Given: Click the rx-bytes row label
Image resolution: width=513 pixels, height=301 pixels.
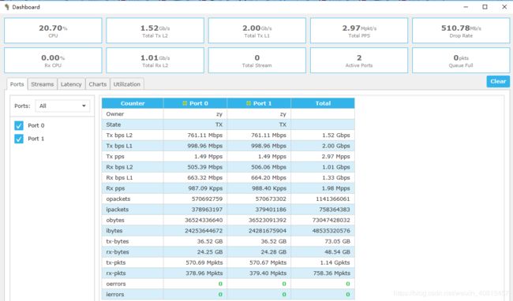Looking at the screenshot, I should click(118, 252).
